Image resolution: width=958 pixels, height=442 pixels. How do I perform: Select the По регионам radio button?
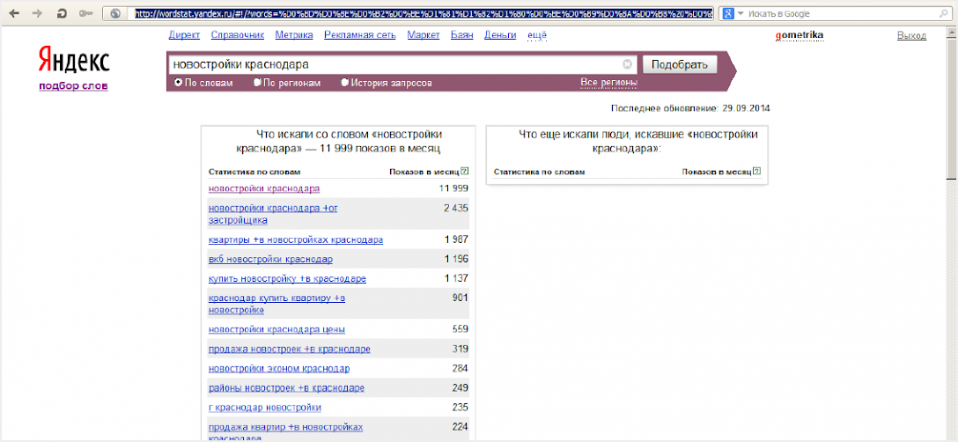click(x=257, y=83)
